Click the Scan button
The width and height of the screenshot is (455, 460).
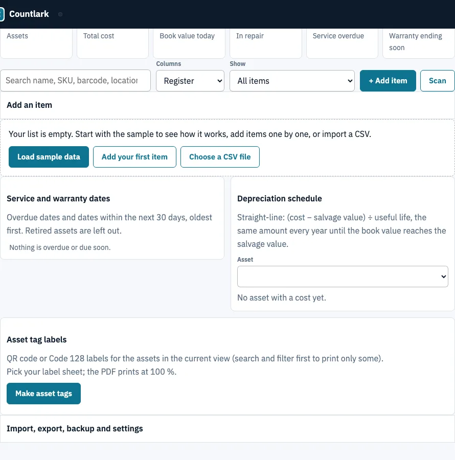[438, 81]
